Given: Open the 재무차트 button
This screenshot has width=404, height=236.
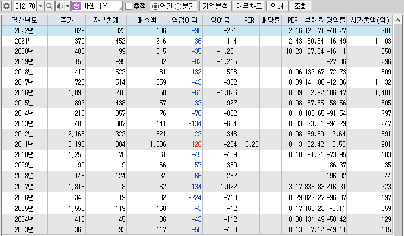Looking at the screenshot, I should tap(248, 6).
